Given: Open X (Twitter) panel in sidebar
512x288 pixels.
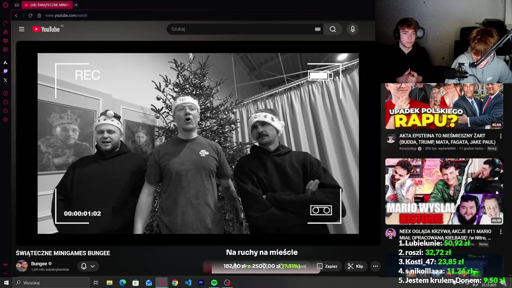Looking at the screenshot, I should click(x=6, y=80).
